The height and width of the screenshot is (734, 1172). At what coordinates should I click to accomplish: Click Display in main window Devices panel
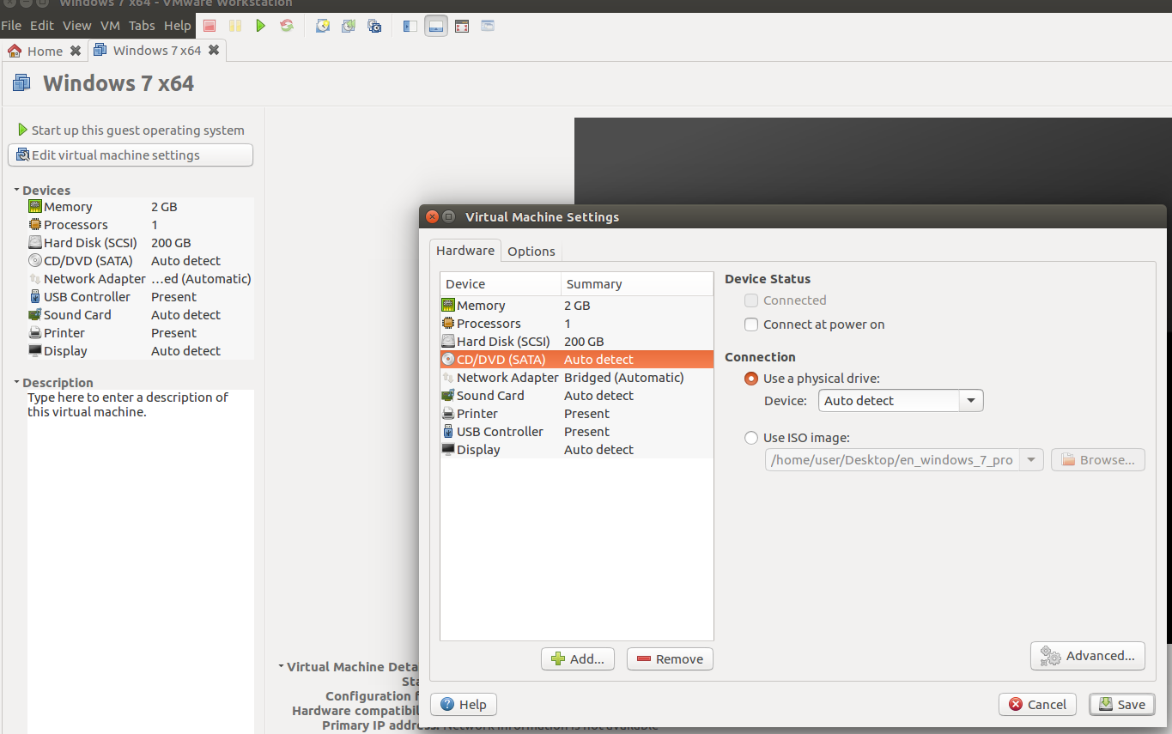tap(141, 351)
